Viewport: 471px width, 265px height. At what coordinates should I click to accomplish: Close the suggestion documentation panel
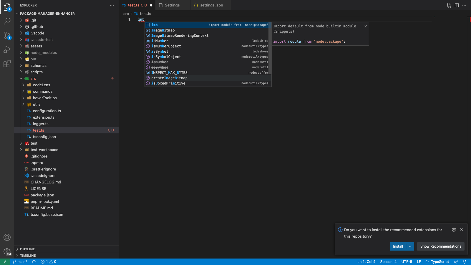(x=366, y=26)
